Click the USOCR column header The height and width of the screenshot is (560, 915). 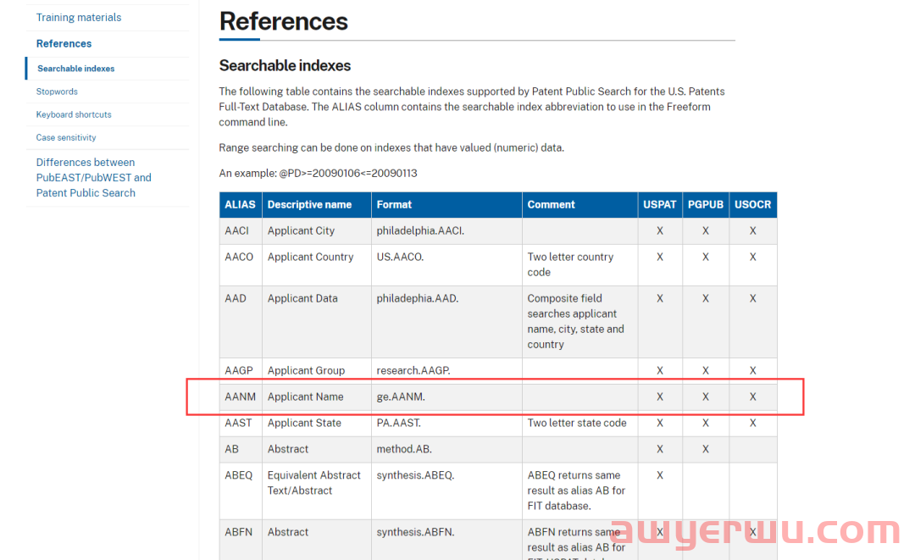752,205
